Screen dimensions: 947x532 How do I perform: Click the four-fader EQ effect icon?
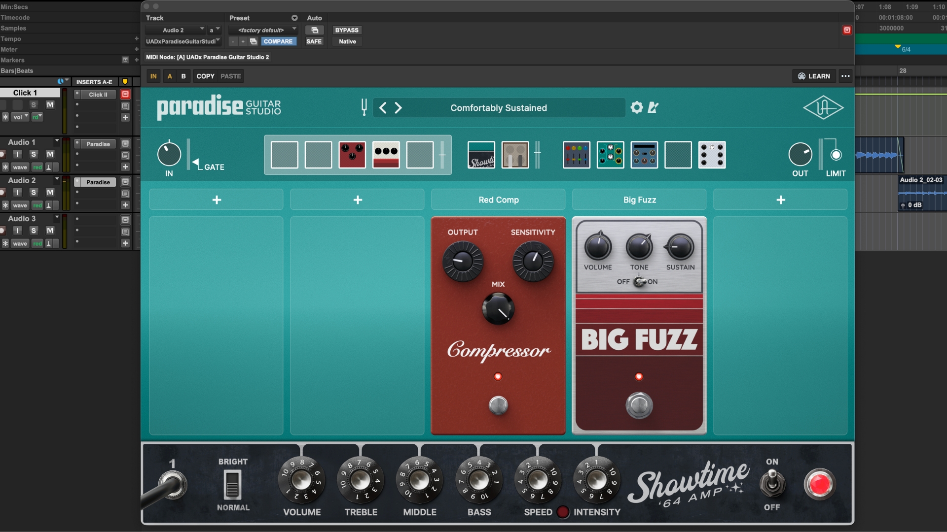[x=576, y=155]
